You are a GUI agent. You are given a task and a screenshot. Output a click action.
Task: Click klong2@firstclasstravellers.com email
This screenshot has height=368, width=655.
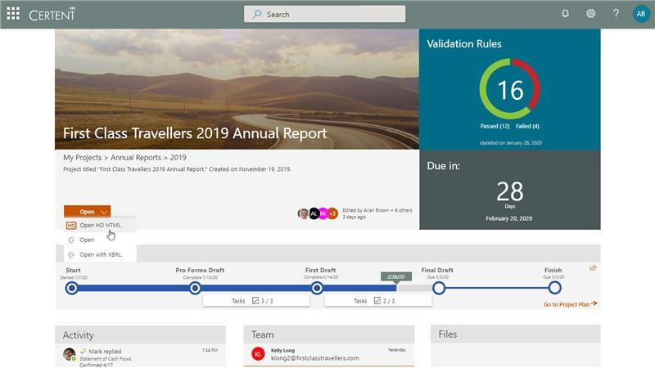[x=315, y=358]
